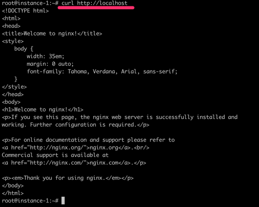Click the closing </html> tag line

tap(13, 193)
